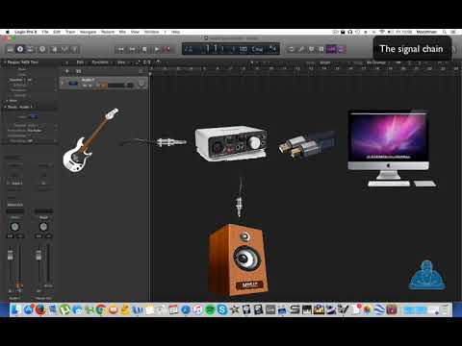
Task: Open Firefox from the dock
Action: [40, 309]
